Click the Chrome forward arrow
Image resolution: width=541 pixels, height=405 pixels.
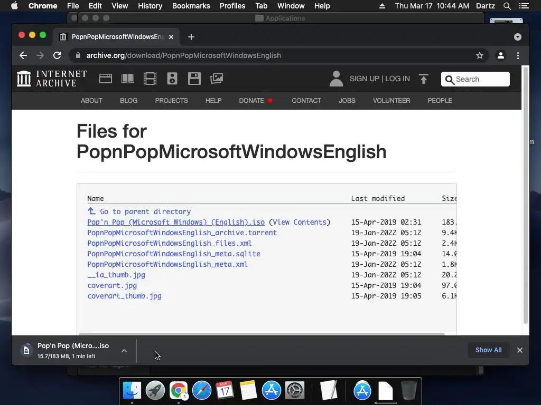click(40, 55)
